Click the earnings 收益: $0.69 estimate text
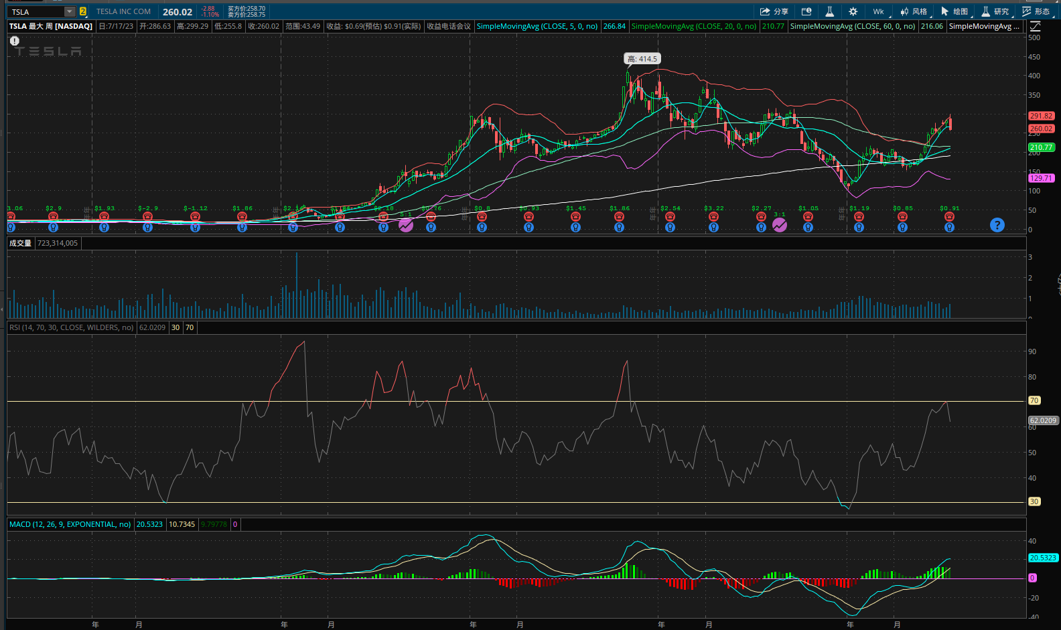Image resolution: width=1061 pixels, height=630 pixels. click(374, 26)
